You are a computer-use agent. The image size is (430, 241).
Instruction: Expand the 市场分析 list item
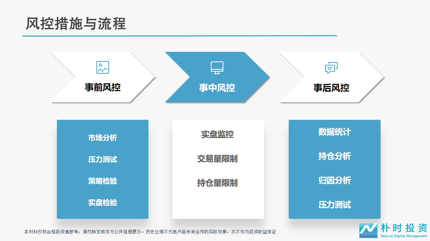pos(103,138)
